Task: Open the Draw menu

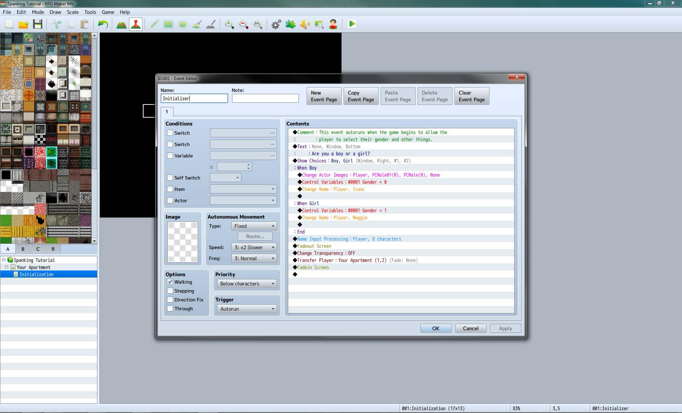Action: pyautogui.click(x=55, y=12)
